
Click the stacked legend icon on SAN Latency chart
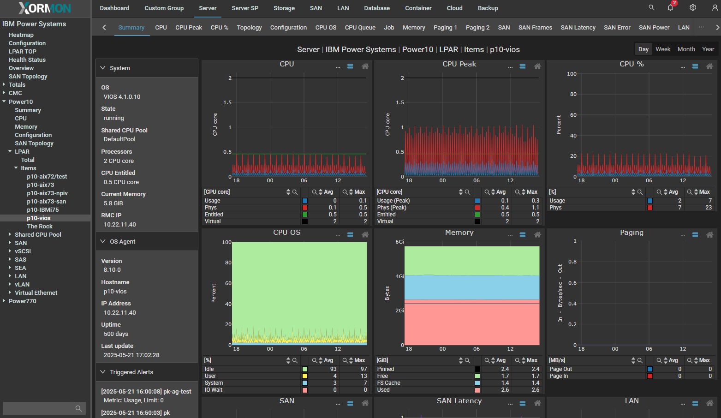pyautogui.click(x=523, y=403)
